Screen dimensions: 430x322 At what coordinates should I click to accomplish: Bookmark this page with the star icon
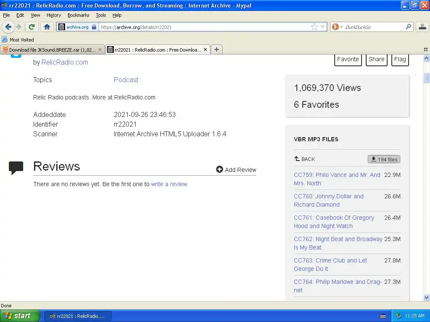pyautogui.click(x=314, y=27)
